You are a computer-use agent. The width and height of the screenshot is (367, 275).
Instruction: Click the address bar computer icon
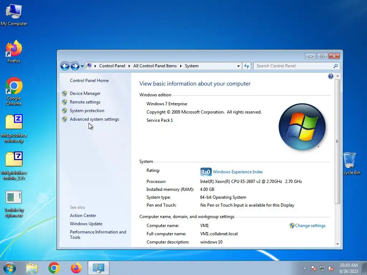tap(89, 66)
